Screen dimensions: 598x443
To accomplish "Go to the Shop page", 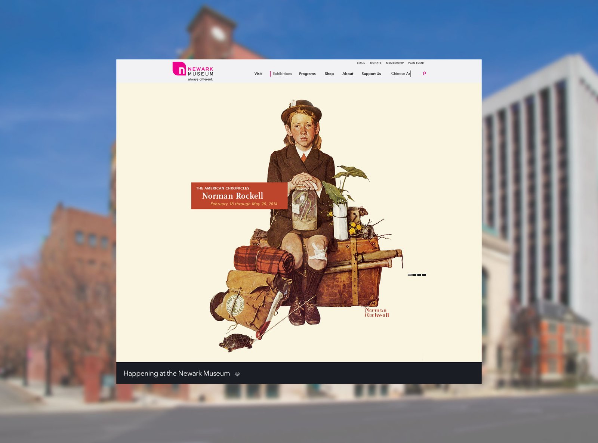I will 329,74.
